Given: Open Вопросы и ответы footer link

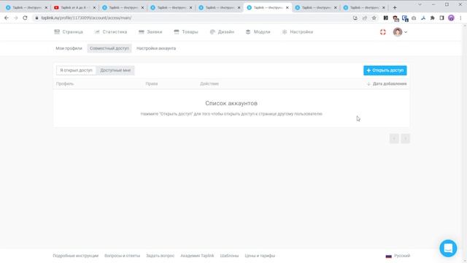Looking at the screenshot, I should point(122,256).
